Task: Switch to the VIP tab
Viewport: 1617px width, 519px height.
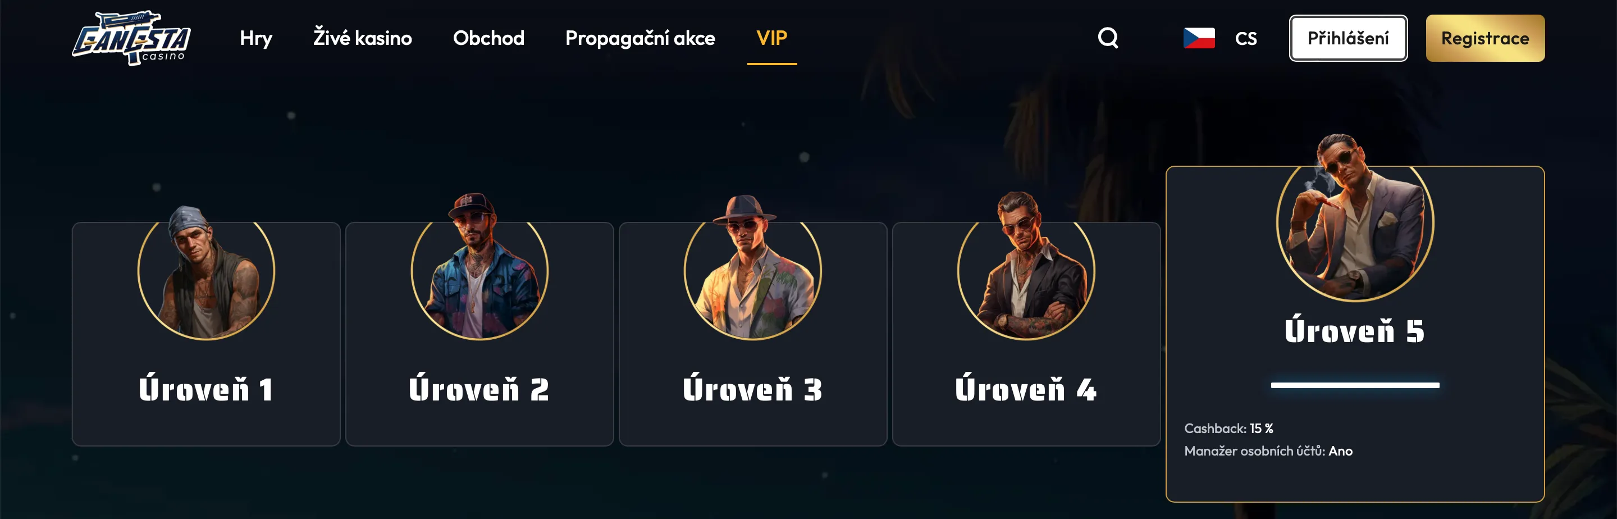Action: [771, 38]
